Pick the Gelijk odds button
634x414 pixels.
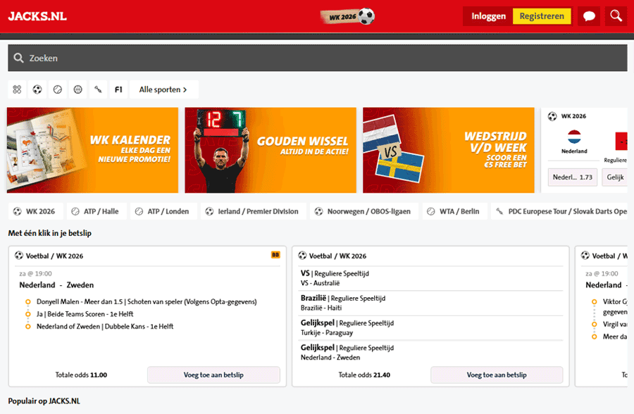coord(615,177)
